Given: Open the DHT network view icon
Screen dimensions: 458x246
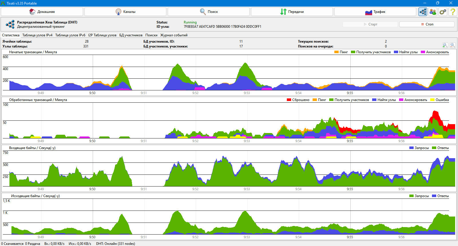Looking at the screenshot, I should pos(423,12).
